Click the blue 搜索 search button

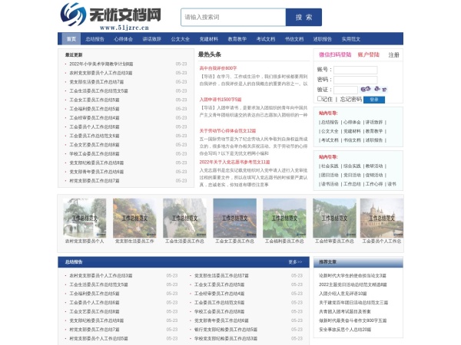(303, 17)
